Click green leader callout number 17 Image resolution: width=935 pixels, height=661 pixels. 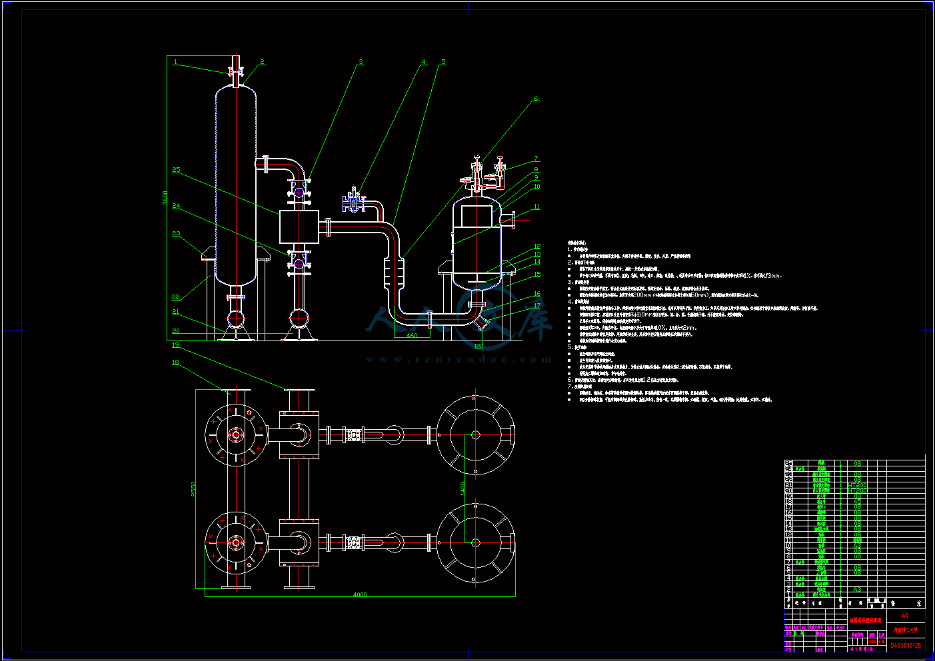click(537, 306)
